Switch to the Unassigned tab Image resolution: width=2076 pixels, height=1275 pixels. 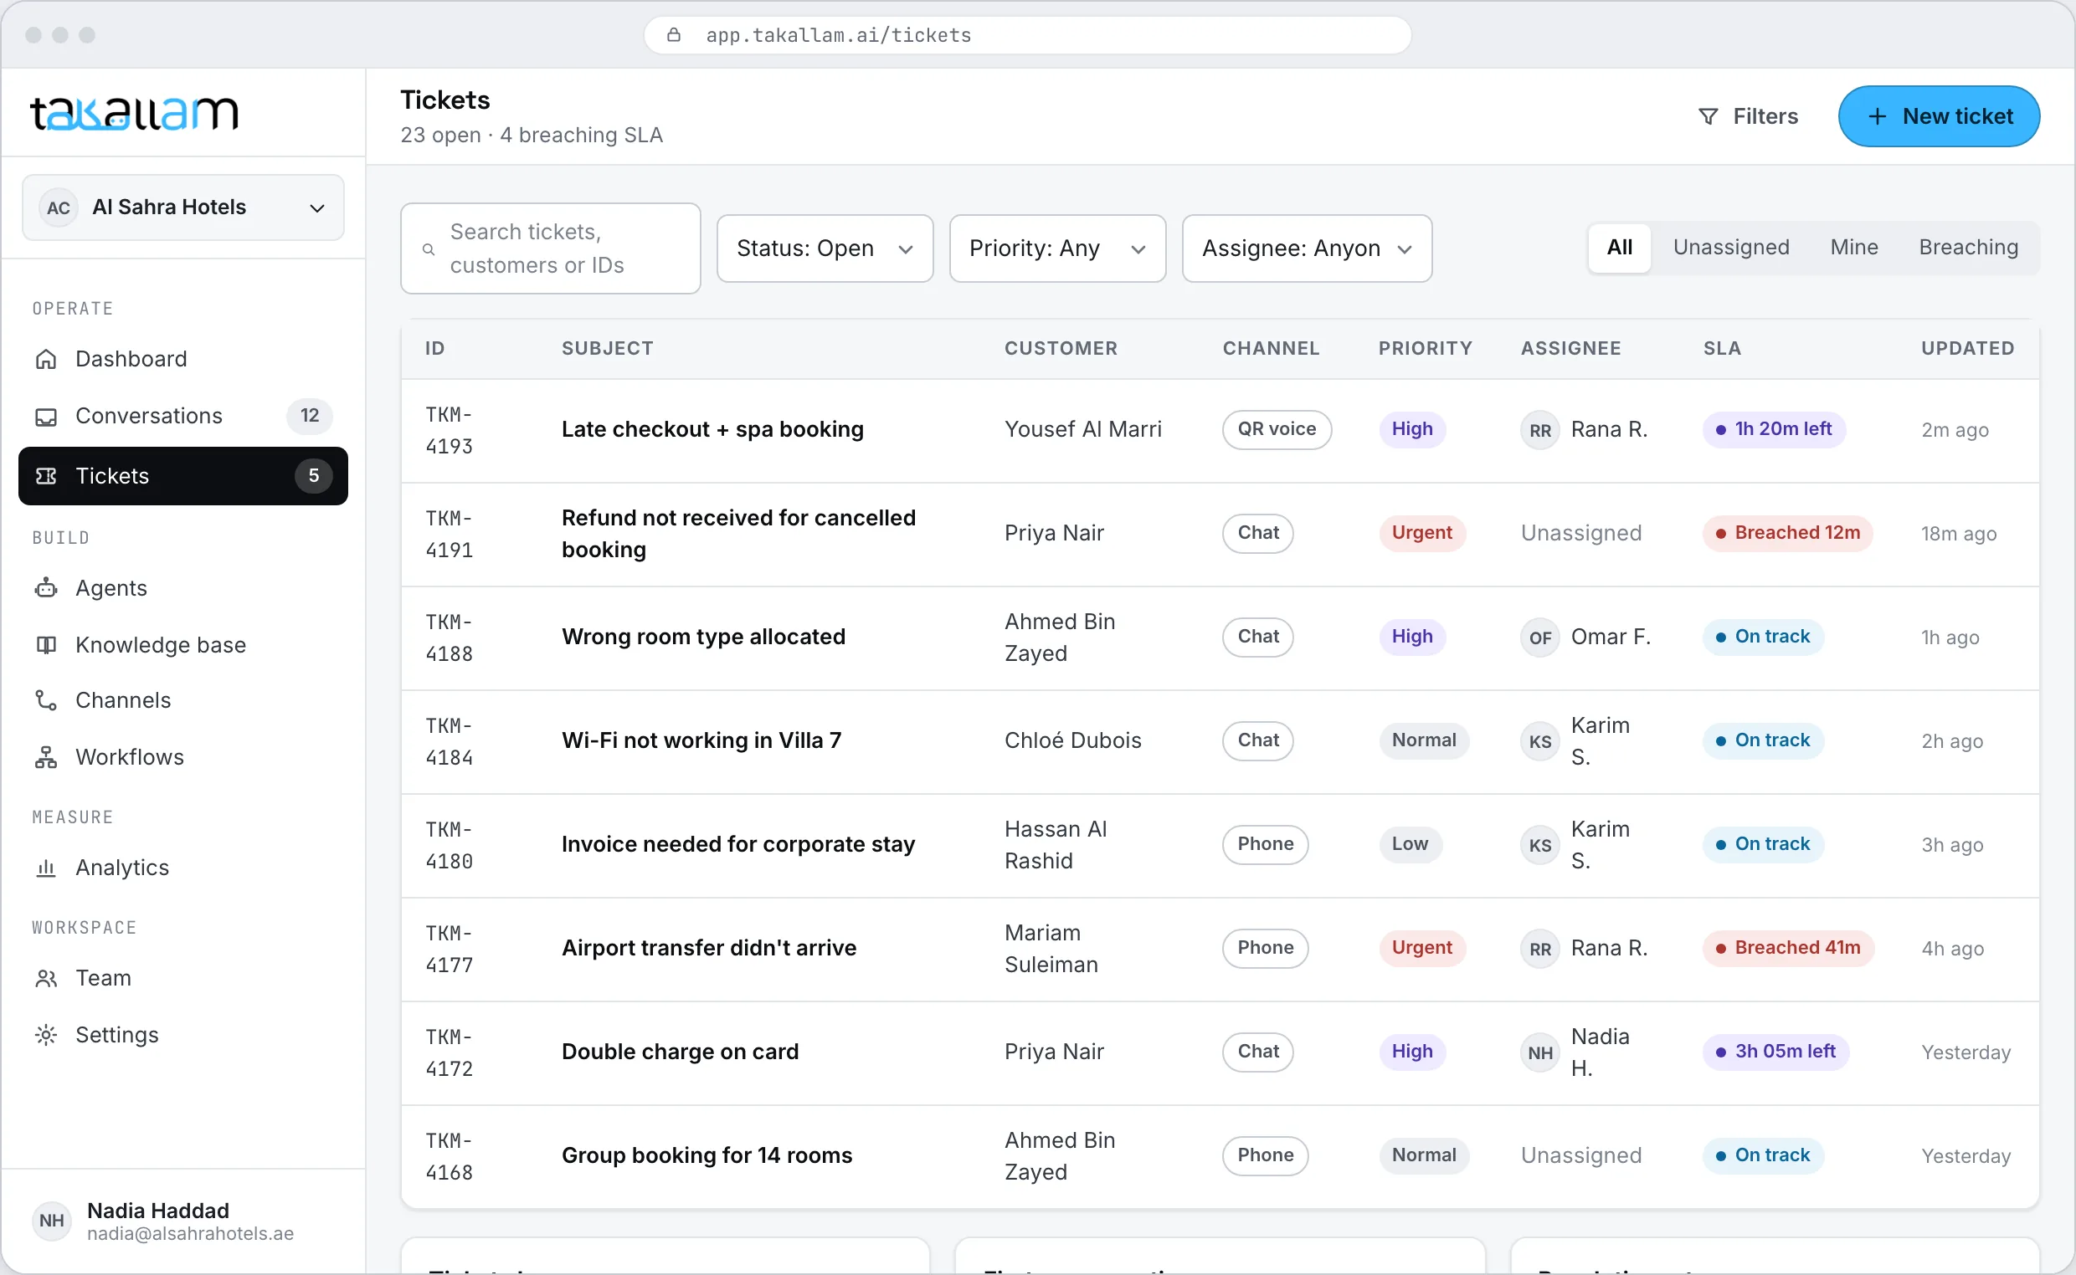(x=1731, y=247)
